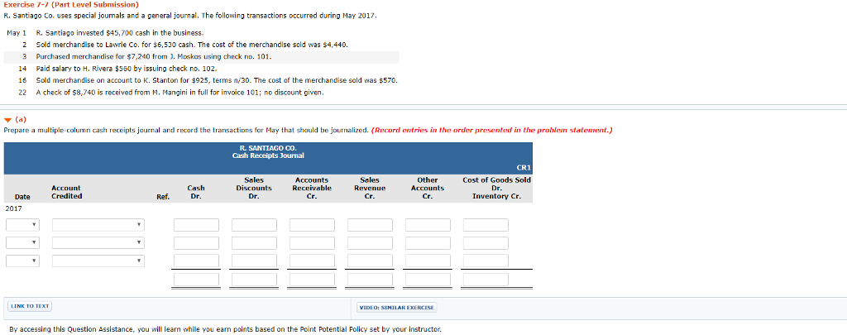
Task: Focus the second row Other Accounts Cr. field
Action: pos(428,243)
